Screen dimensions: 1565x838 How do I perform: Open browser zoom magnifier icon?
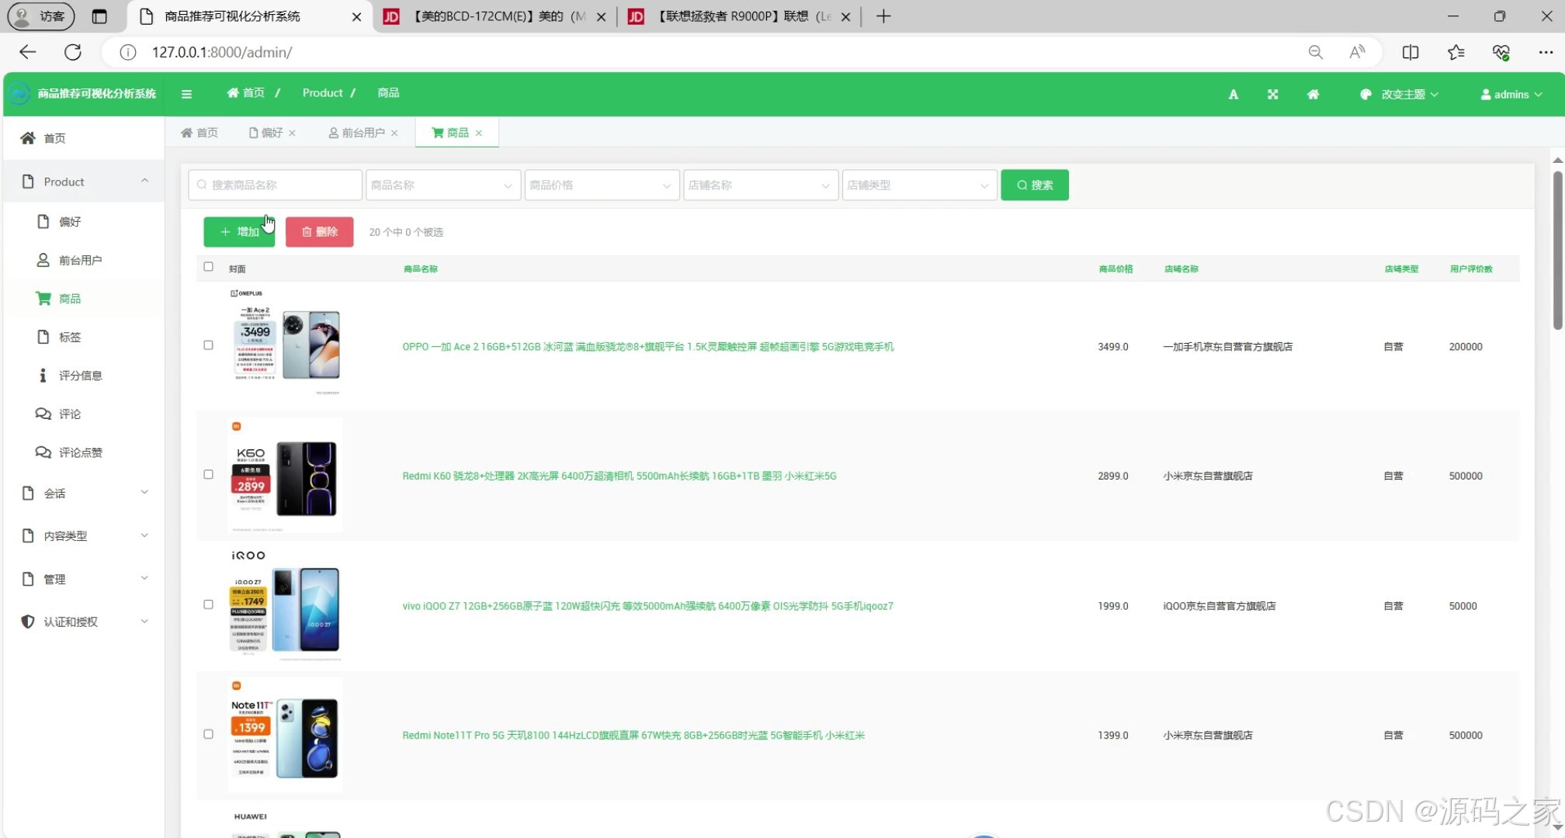[1315, 52]
